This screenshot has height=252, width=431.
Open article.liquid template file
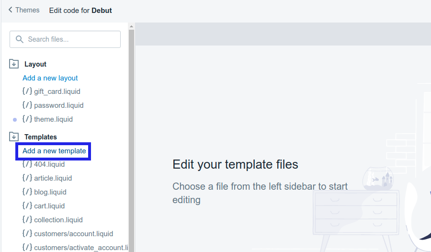pos(53,178)
